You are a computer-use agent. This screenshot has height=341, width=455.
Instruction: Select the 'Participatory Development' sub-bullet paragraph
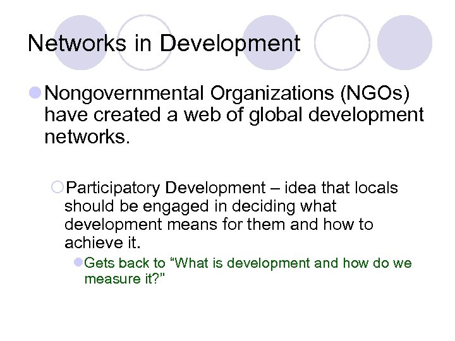tap(231, 215)
